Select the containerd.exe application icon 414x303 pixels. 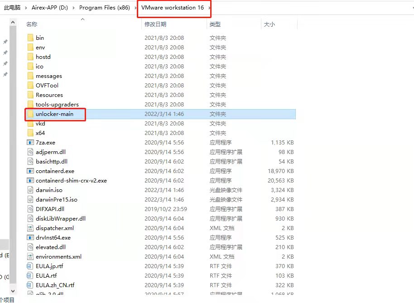click(x=30, y=171)
